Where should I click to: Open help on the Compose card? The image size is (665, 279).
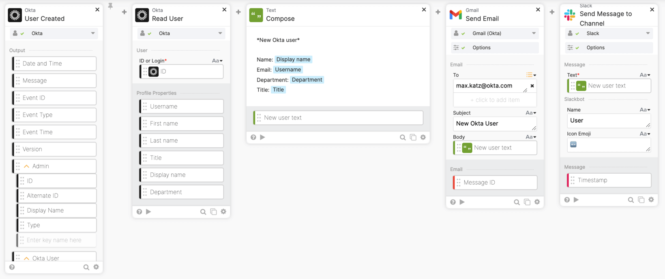253,137
